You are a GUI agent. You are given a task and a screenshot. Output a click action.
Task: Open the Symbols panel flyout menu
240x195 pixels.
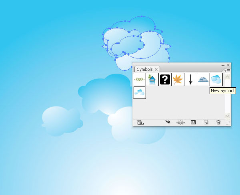[x=227, y=70]
